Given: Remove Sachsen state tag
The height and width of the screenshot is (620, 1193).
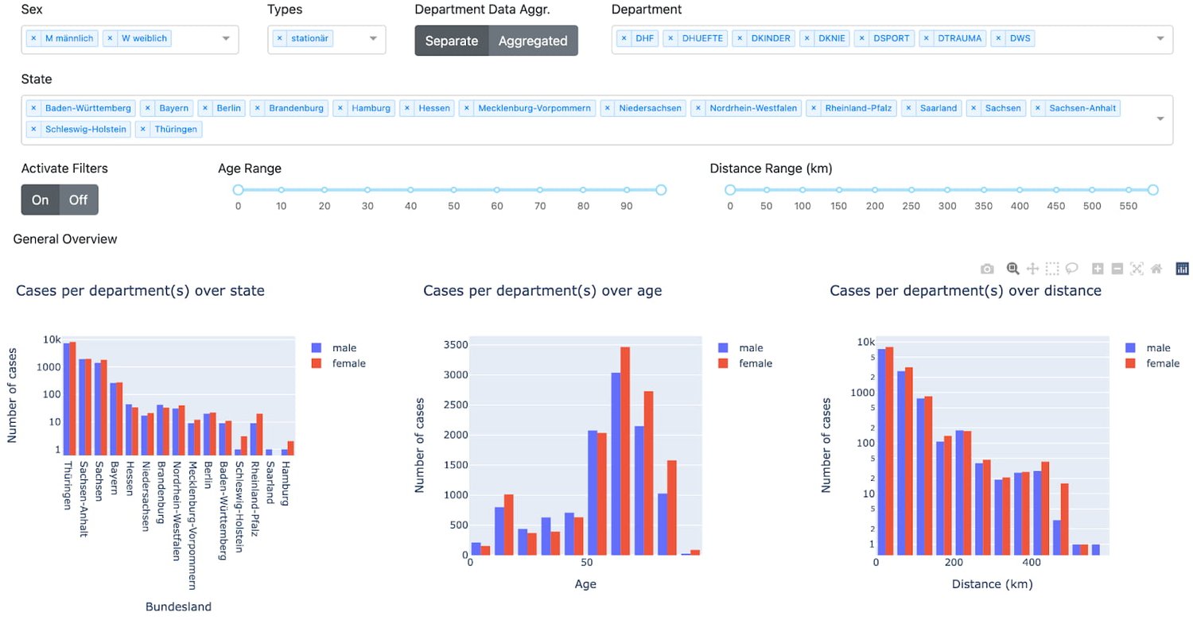Looking at the screenshot, I should click(x=973, y=108).
